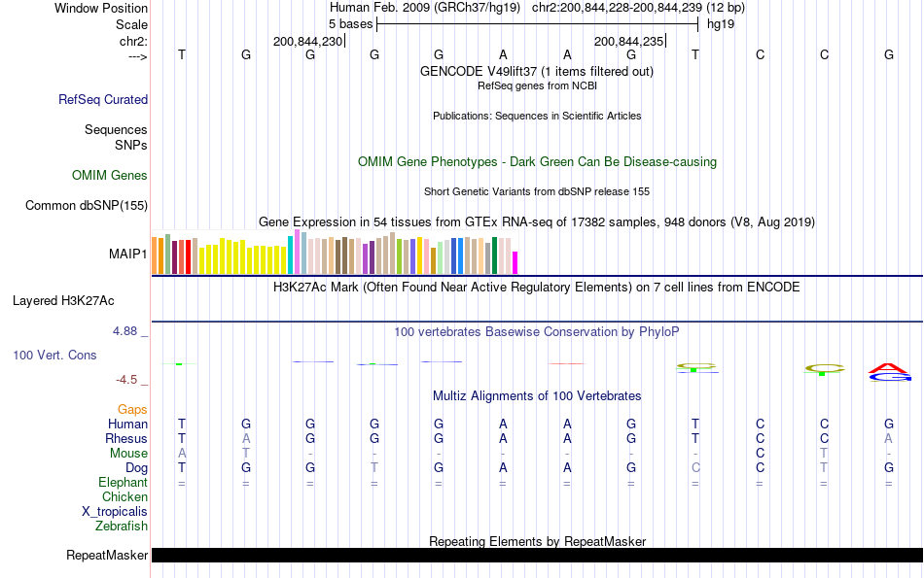
Task: Click the GENCODE V49lift37 track title
Action: (x=537, y=71)
